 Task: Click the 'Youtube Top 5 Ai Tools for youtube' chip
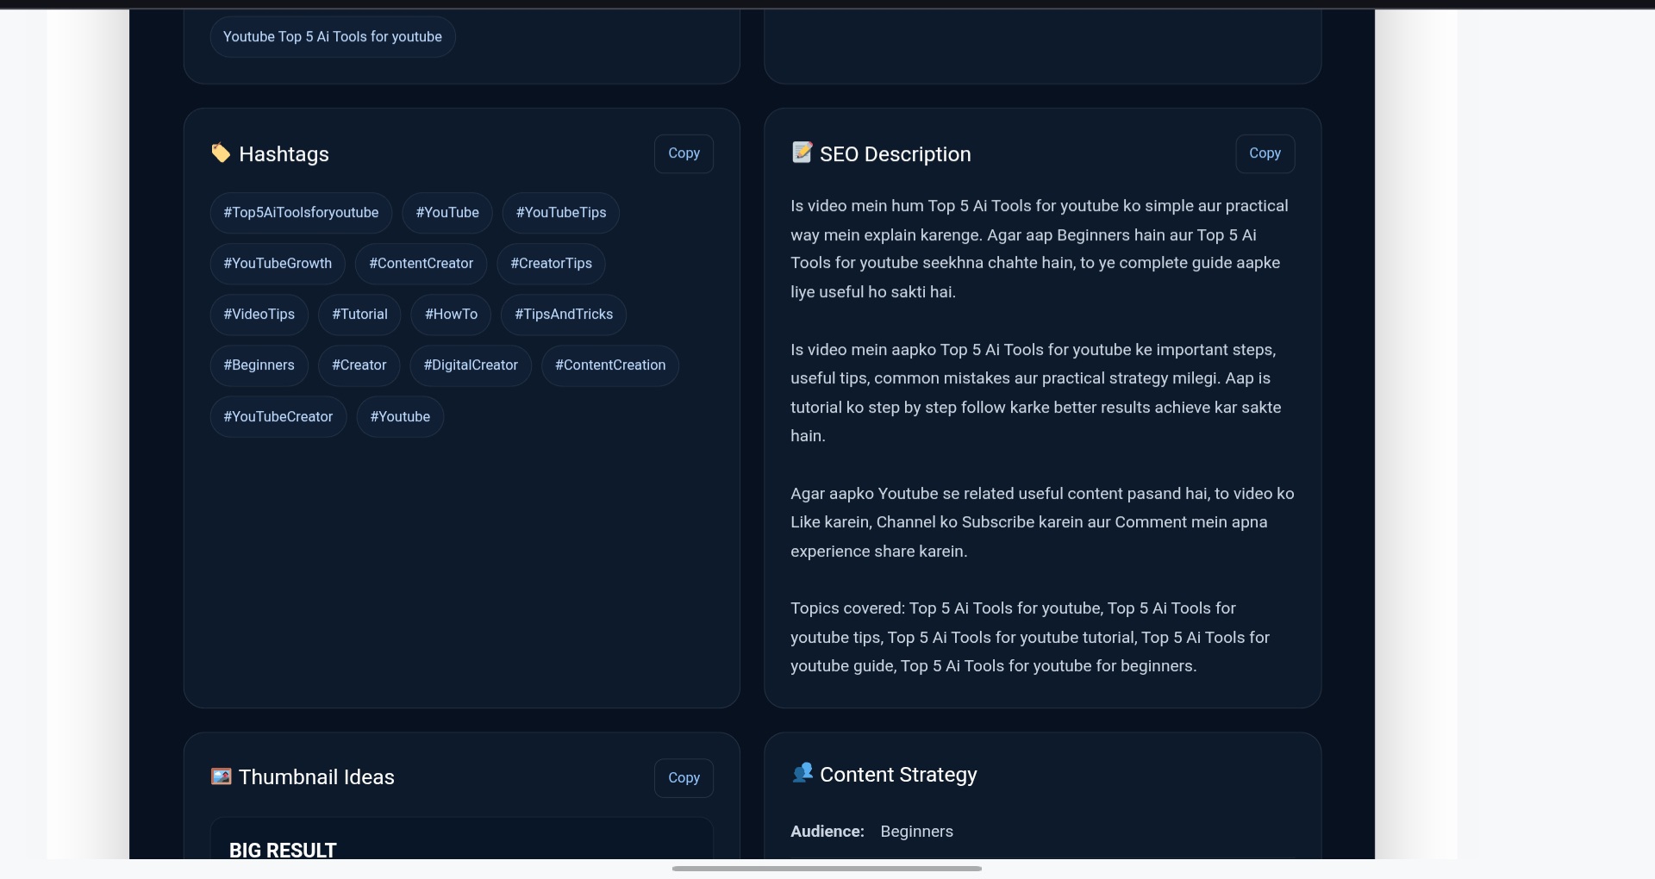click(x=333, y=37)
